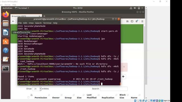Open the system menu dropdown arrow

142,8
